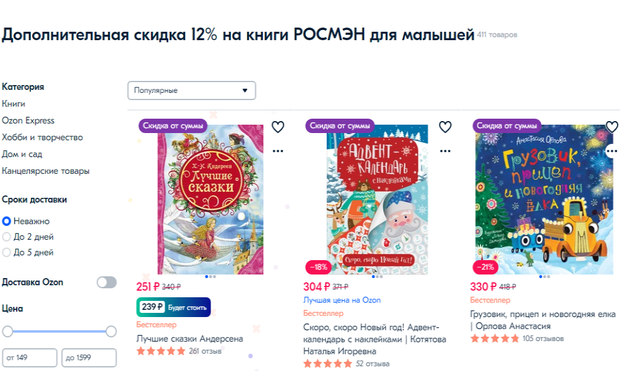Open the Книги category

pos(13,104)
